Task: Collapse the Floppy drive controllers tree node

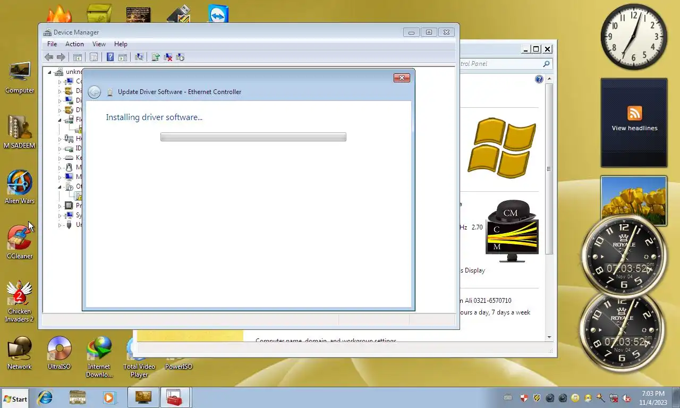Action: tap(59, 120)
